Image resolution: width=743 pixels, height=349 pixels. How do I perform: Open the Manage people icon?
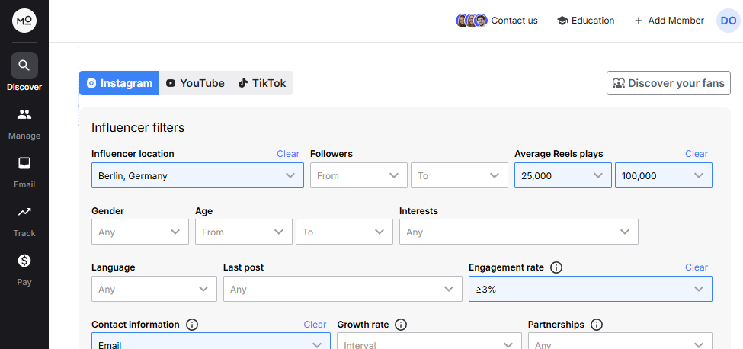[x=24, y=114]
